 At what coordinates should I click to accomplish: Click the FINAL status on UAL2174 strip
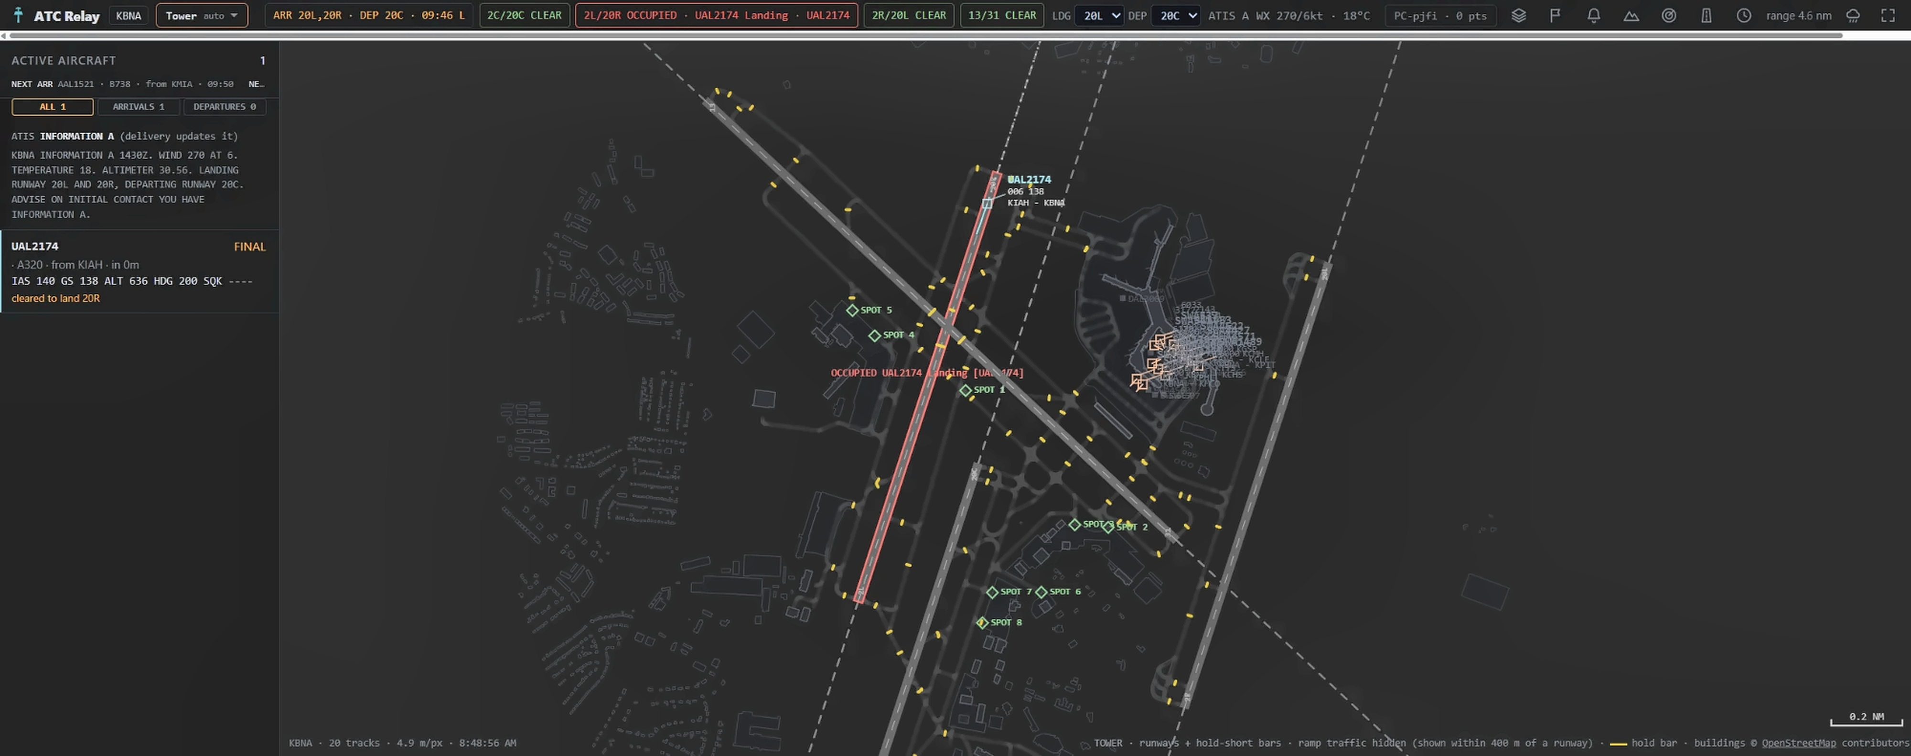(x=250, y=246)
